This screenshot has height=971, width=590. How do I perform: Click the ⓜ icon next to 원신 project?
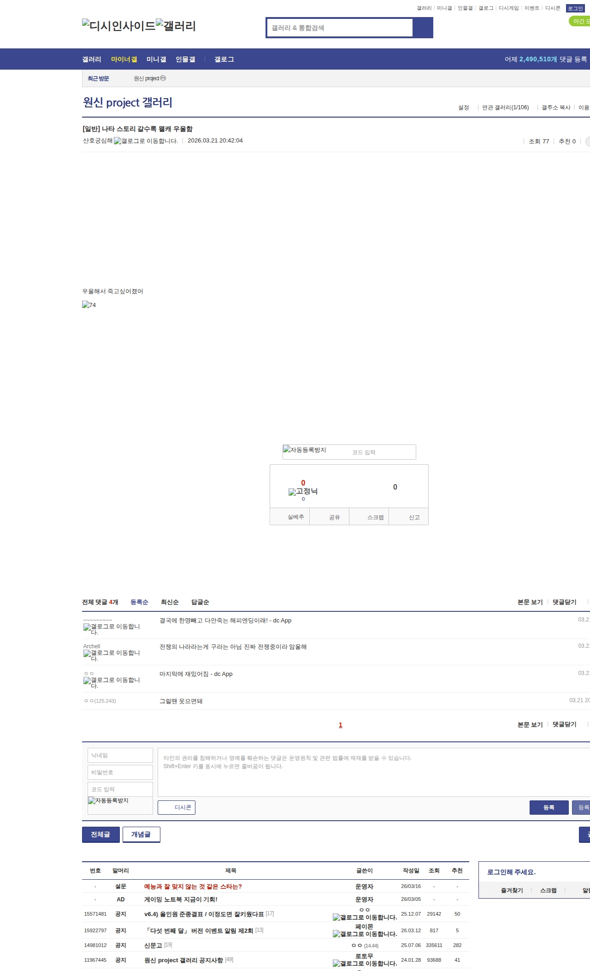(x=163, y=78)
